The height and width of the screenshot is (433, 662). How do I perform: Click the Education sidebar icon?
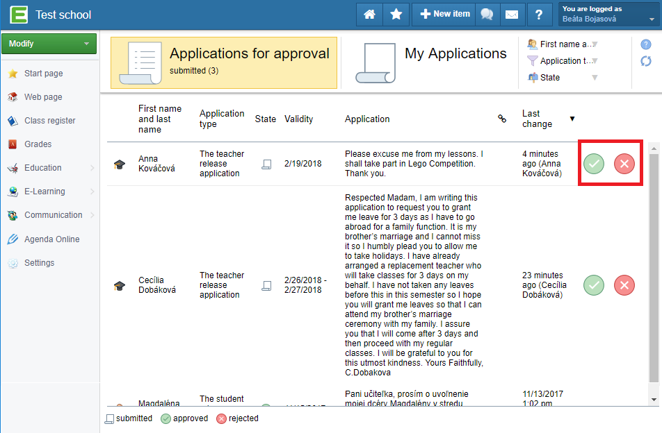tap(13, 168)
